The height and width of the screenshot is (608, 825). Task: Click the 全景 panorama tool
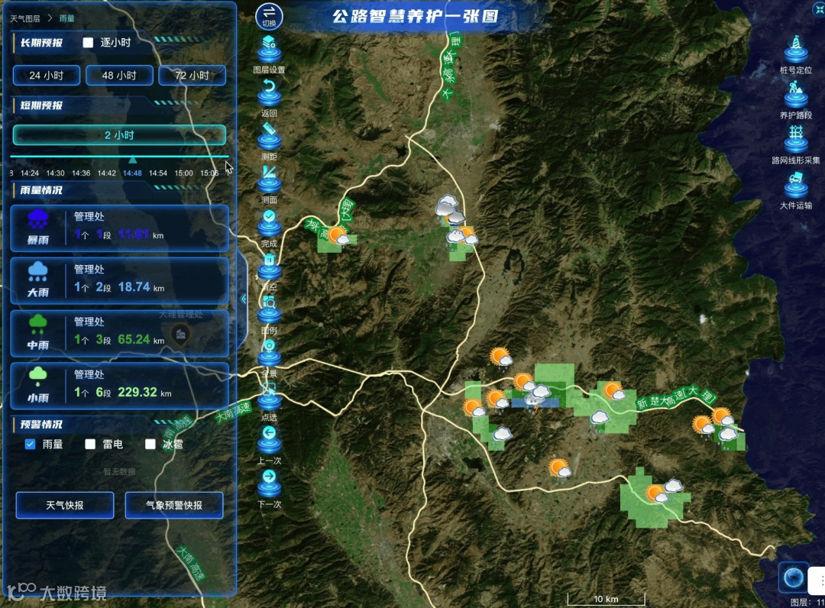coord(269,354)
